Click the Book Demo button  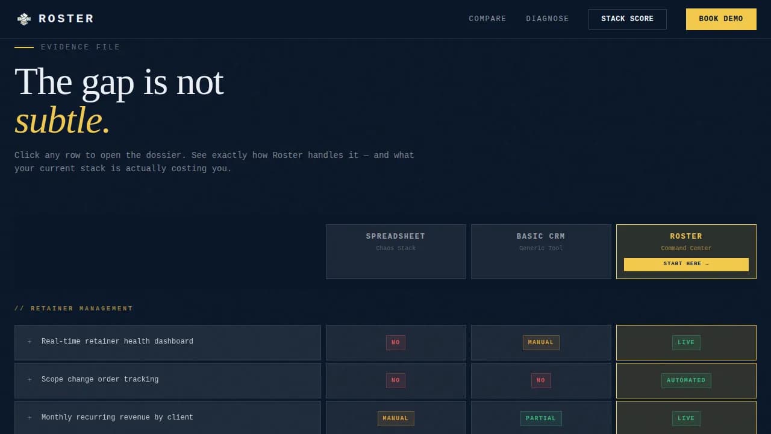[721, 19]
